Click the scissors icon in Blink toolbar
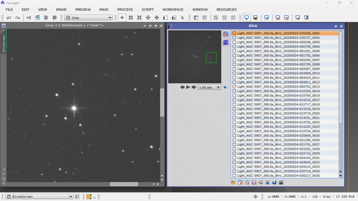The width and height of the screenshot is (358, 201). (267, 183)
